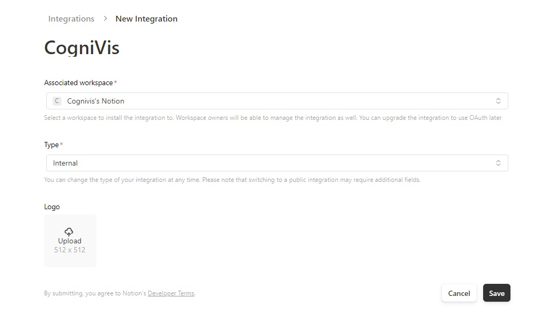Save the CogniVis integration
The height and width of the screenshot is (318, 552).
(496, 293)
